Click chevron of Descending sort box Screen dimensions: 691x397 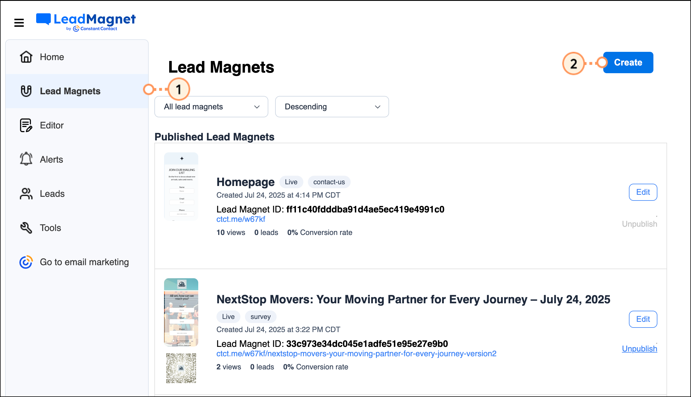(x=378, y=107)
